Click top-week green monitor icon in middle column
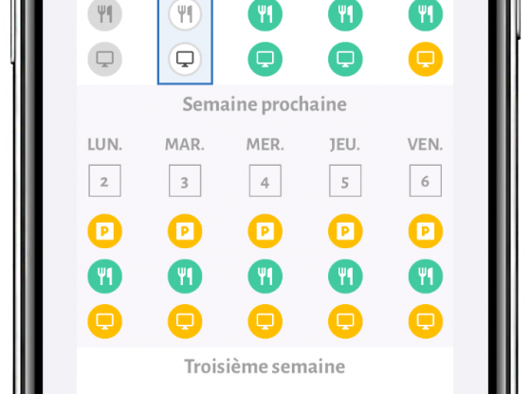Image resolution: width=531 pixels, height=394 pixels. coord(265,59)
